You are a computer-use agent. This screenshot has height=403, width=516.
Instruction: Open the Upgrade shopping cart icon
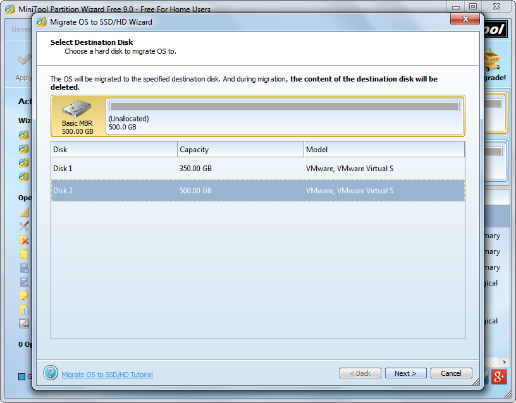pos(493,60)
